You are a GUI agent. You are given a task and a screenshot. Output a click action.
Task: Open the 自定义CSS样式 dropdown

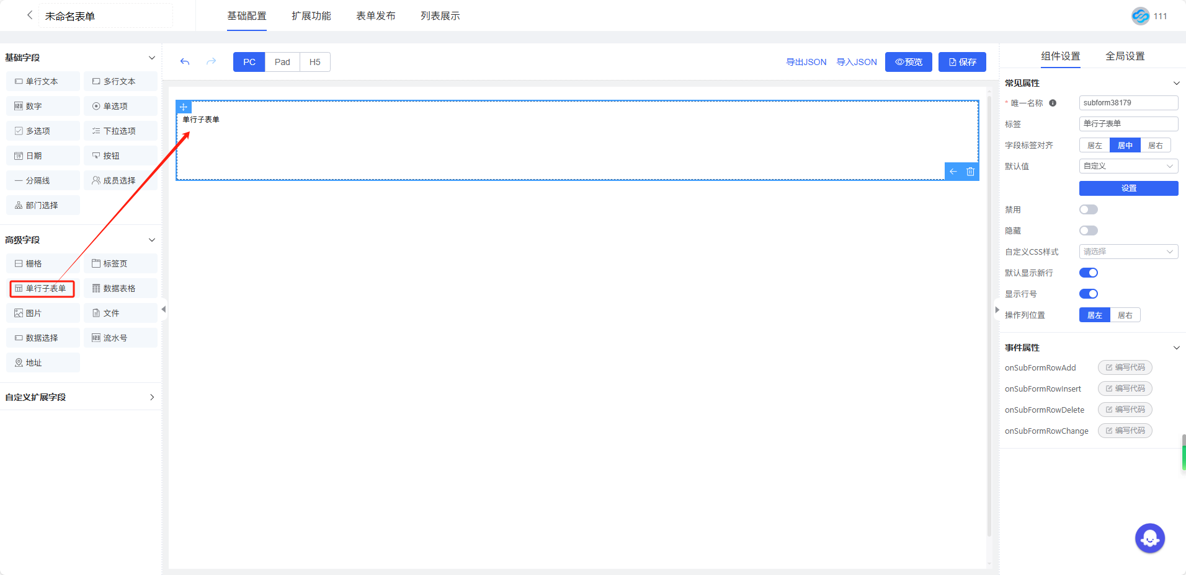tap(1128, 252)
